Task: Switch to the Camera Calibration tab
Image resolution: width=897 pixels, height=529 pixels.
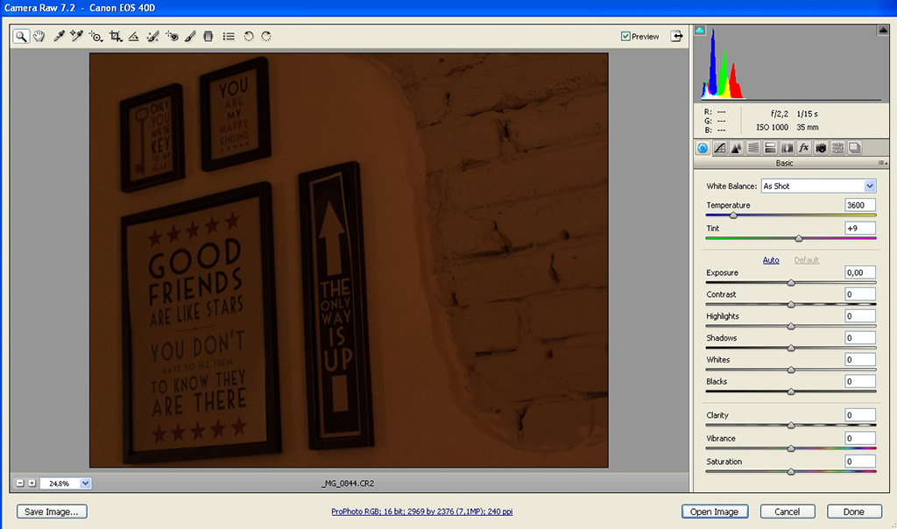Action: [x=821, y=148]
